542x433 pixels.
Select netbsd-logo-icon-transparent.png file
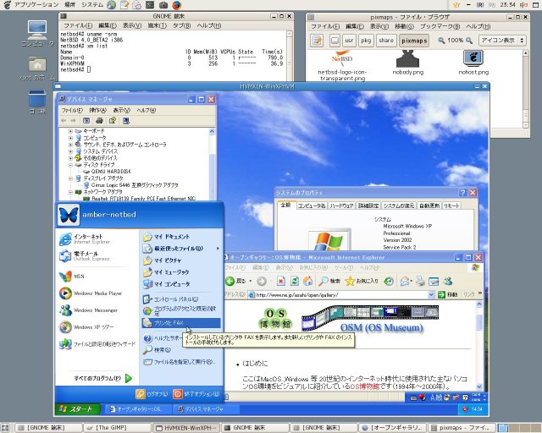[x=342, y=66]
